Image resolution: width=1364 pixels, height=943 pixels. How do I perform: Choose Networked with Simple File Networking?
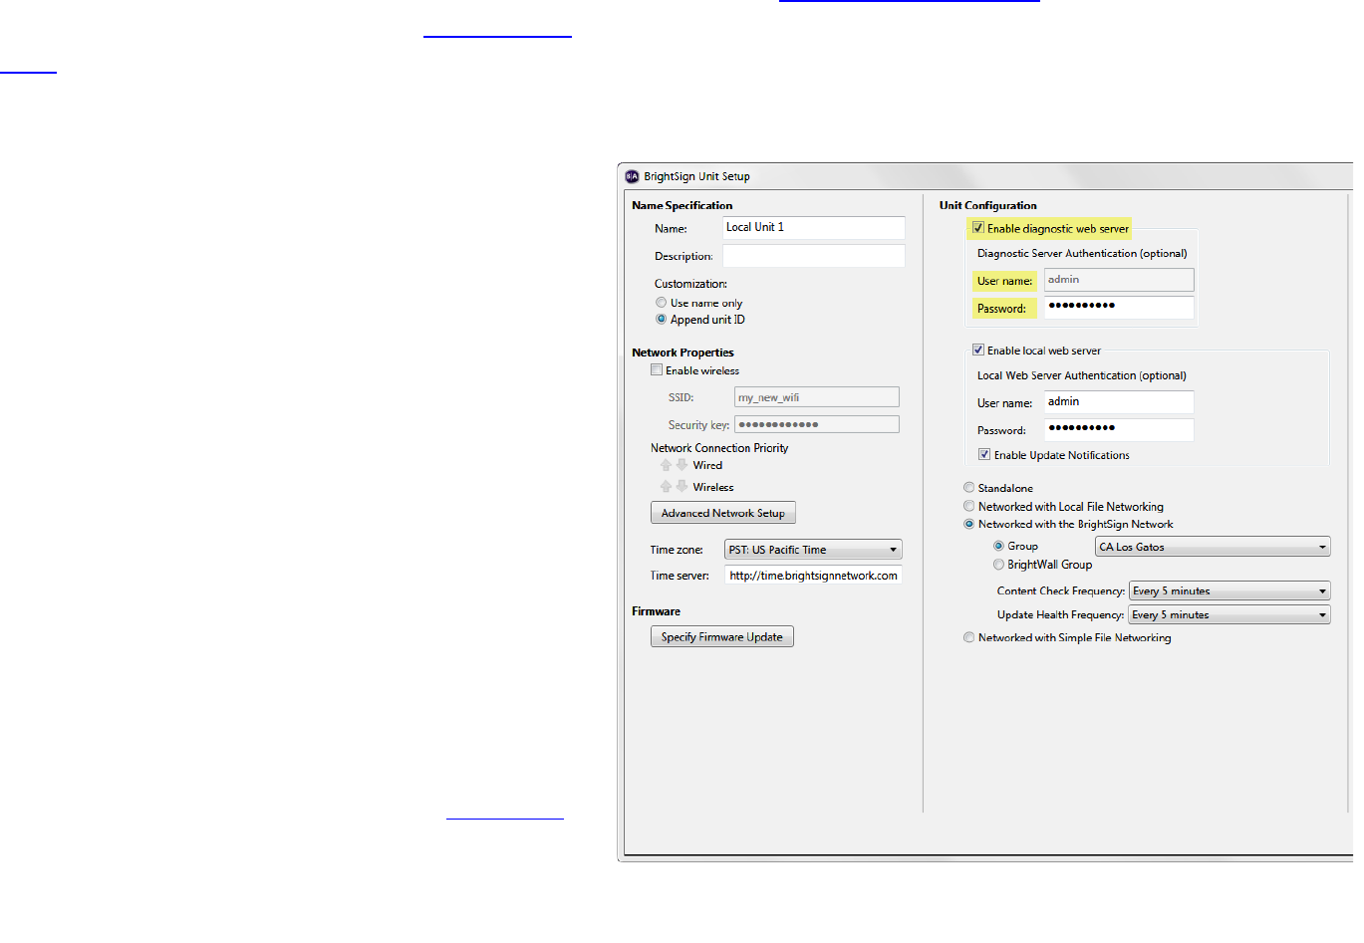click(968, 638)
